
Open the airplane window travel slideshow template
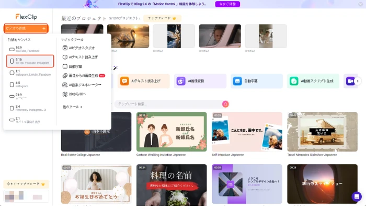click(x=323, y=184)
